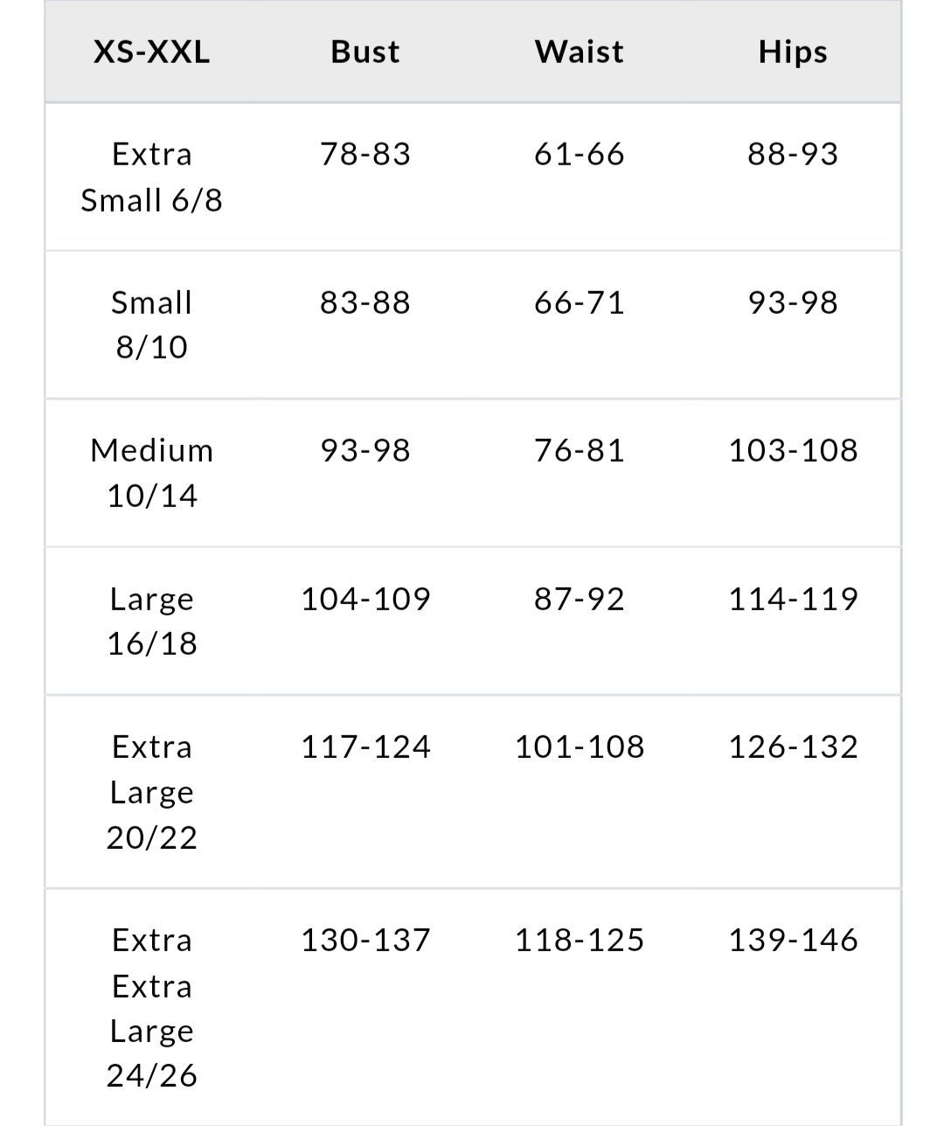The height and width of the screenshot is (1126, 944).
Task: Click the Waist column header
Action: click(580, 52)
